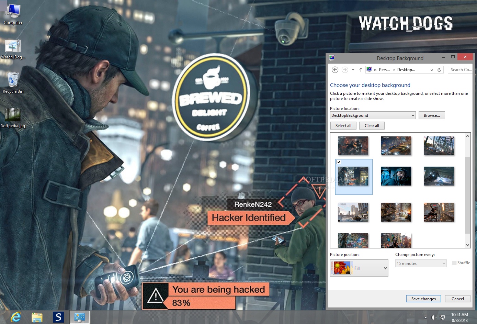Open the network tray icon
The image size is (477, 324).
pyautogui.click(x=442, y=317)
